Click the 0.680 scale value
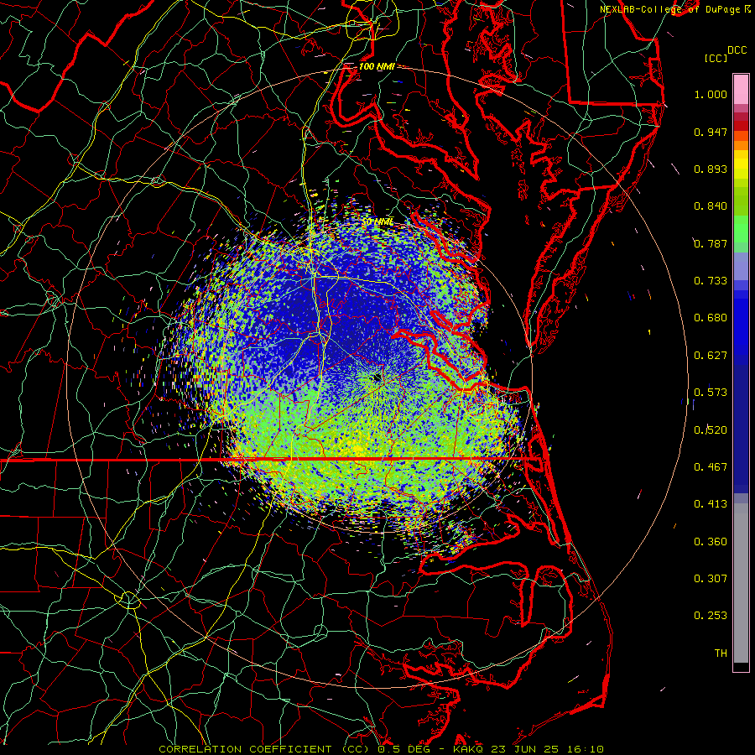This screenshot has width=755, height=755. coord(711,318)
